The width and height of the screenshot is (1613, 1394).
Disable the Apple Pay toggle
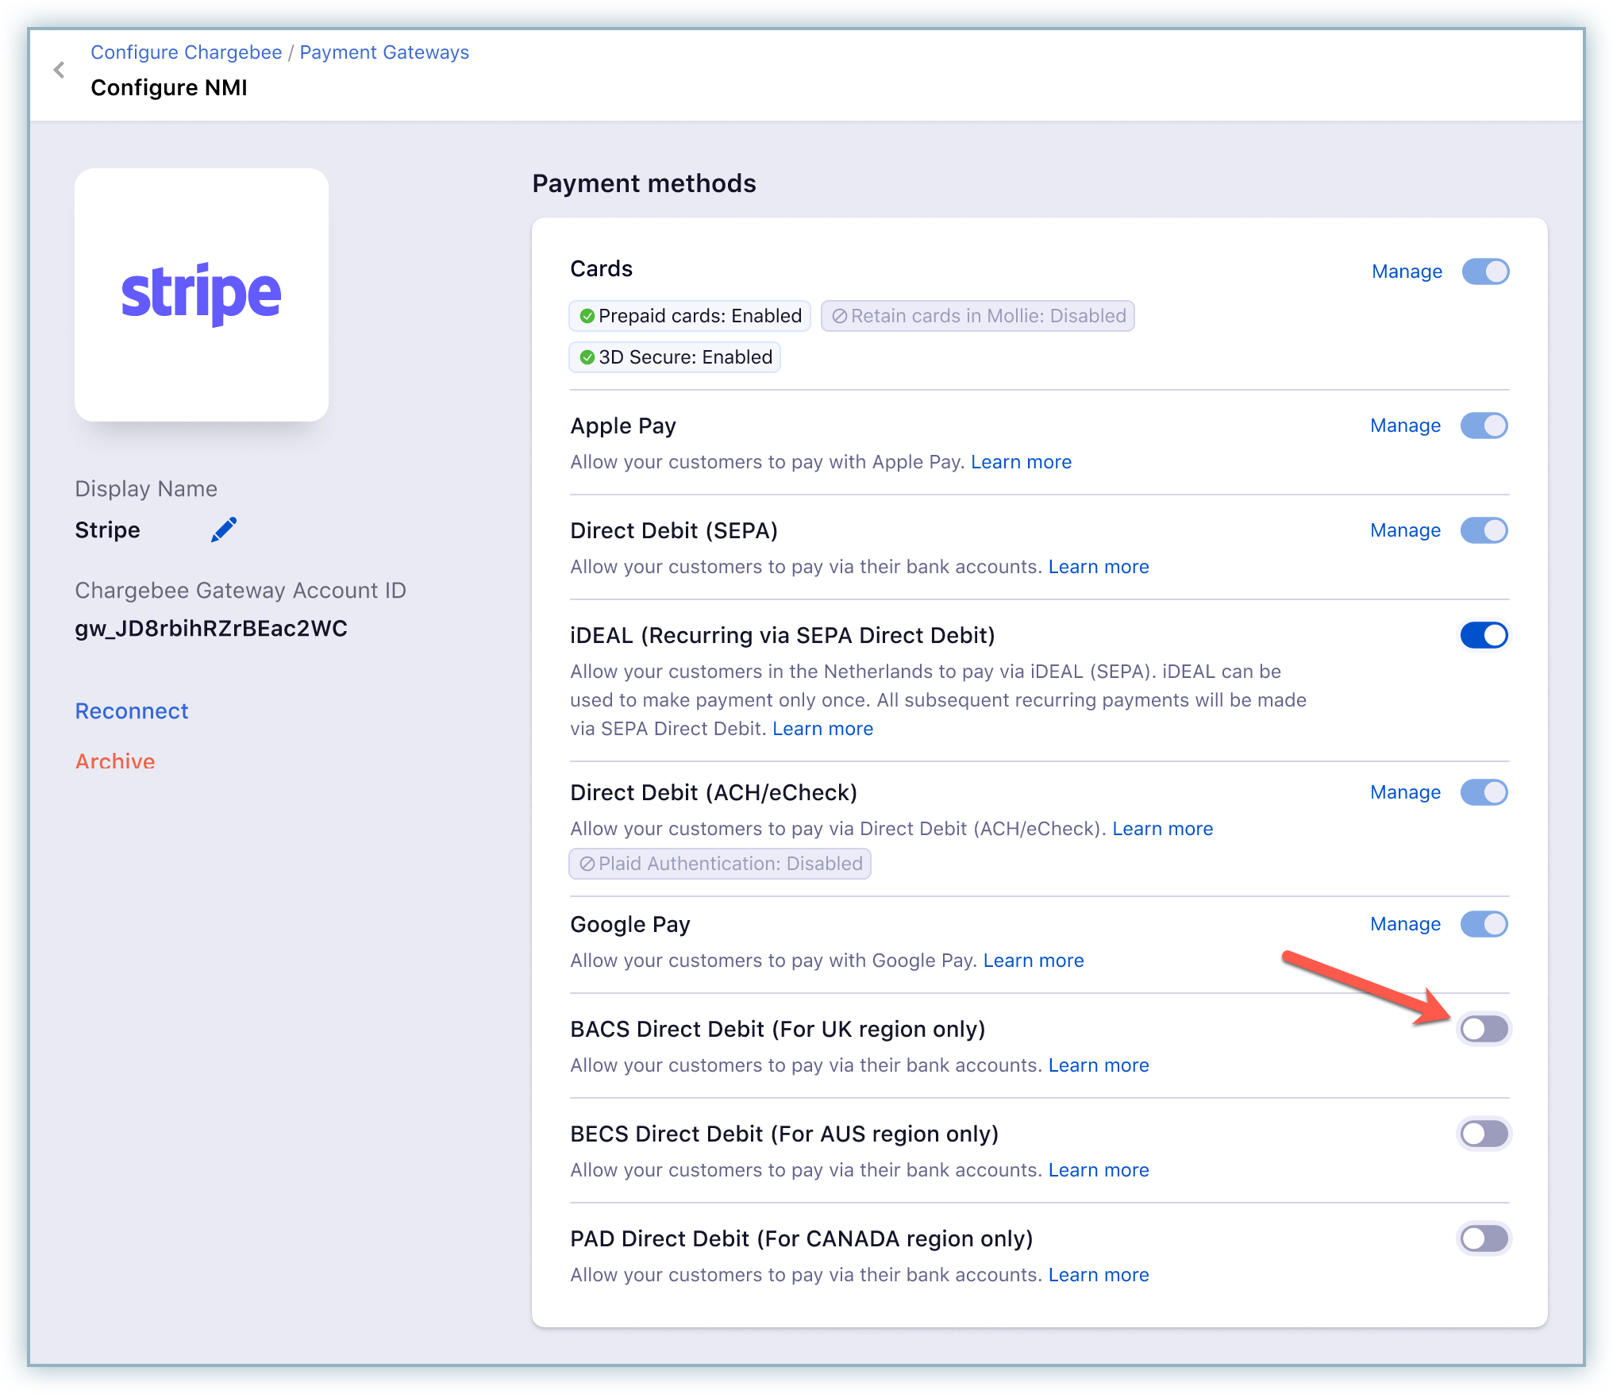(1484, 426)
